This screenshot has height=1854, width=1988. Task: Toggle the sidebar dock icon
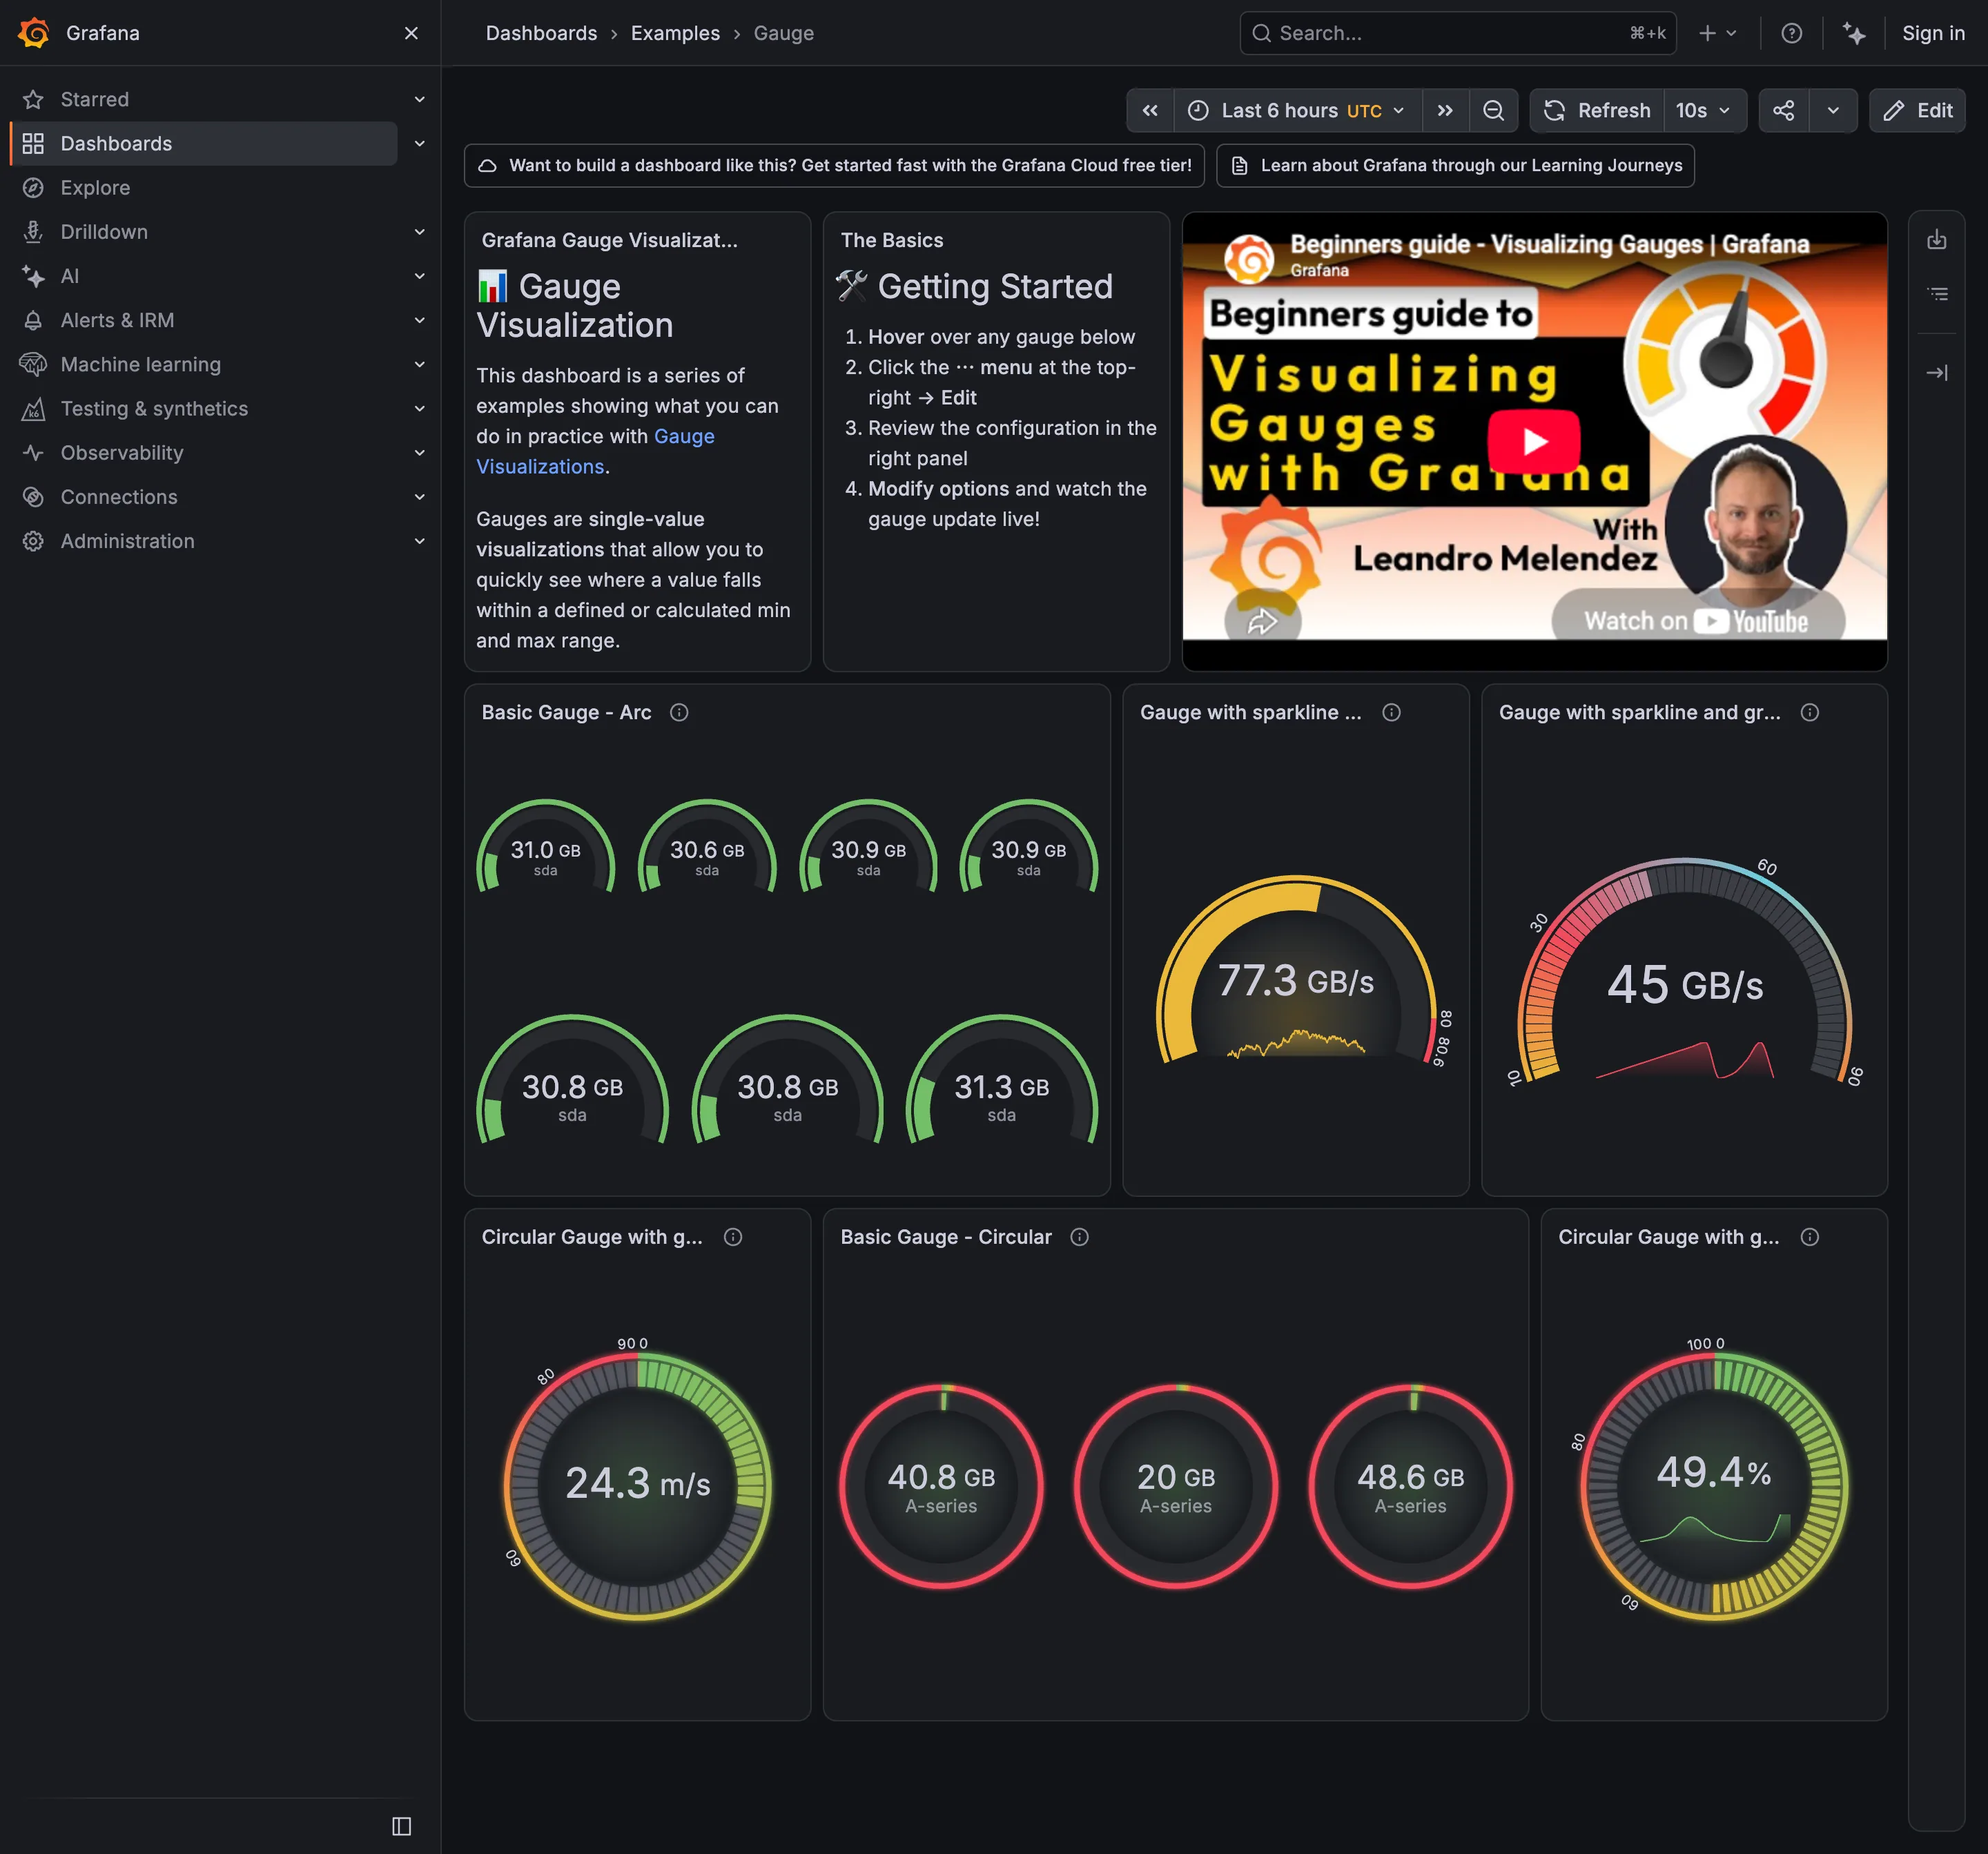coord(402,1826)
